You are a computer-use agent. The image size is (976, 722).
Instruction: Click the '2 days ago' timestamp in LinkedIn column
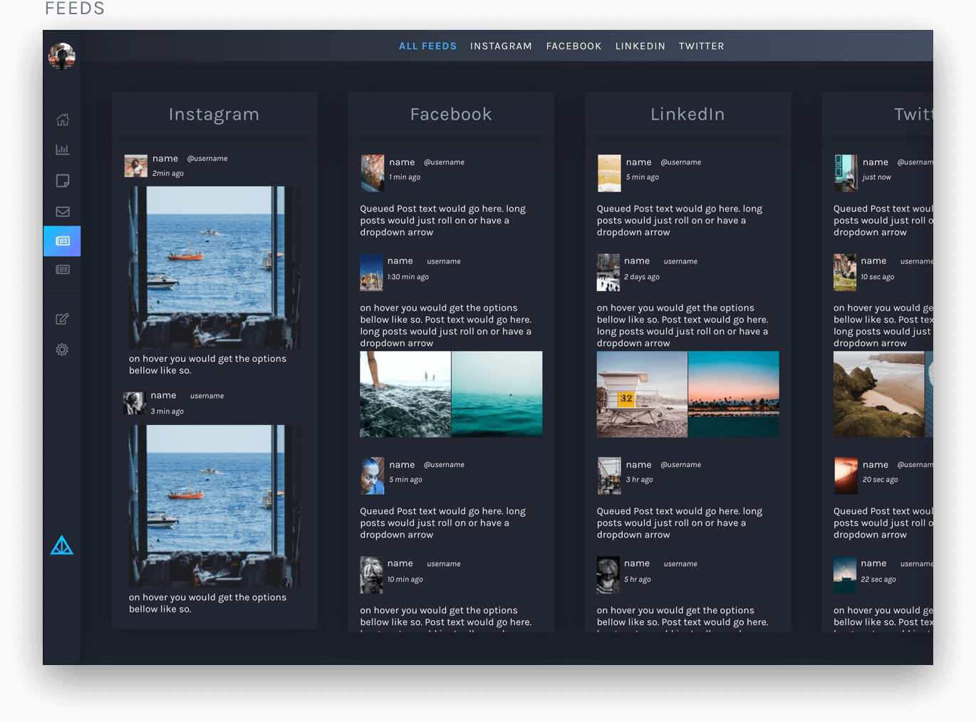(x=642, y=277)
